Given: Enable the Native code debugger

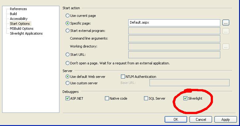Looking at the screenshot, I should pos(107,98).
